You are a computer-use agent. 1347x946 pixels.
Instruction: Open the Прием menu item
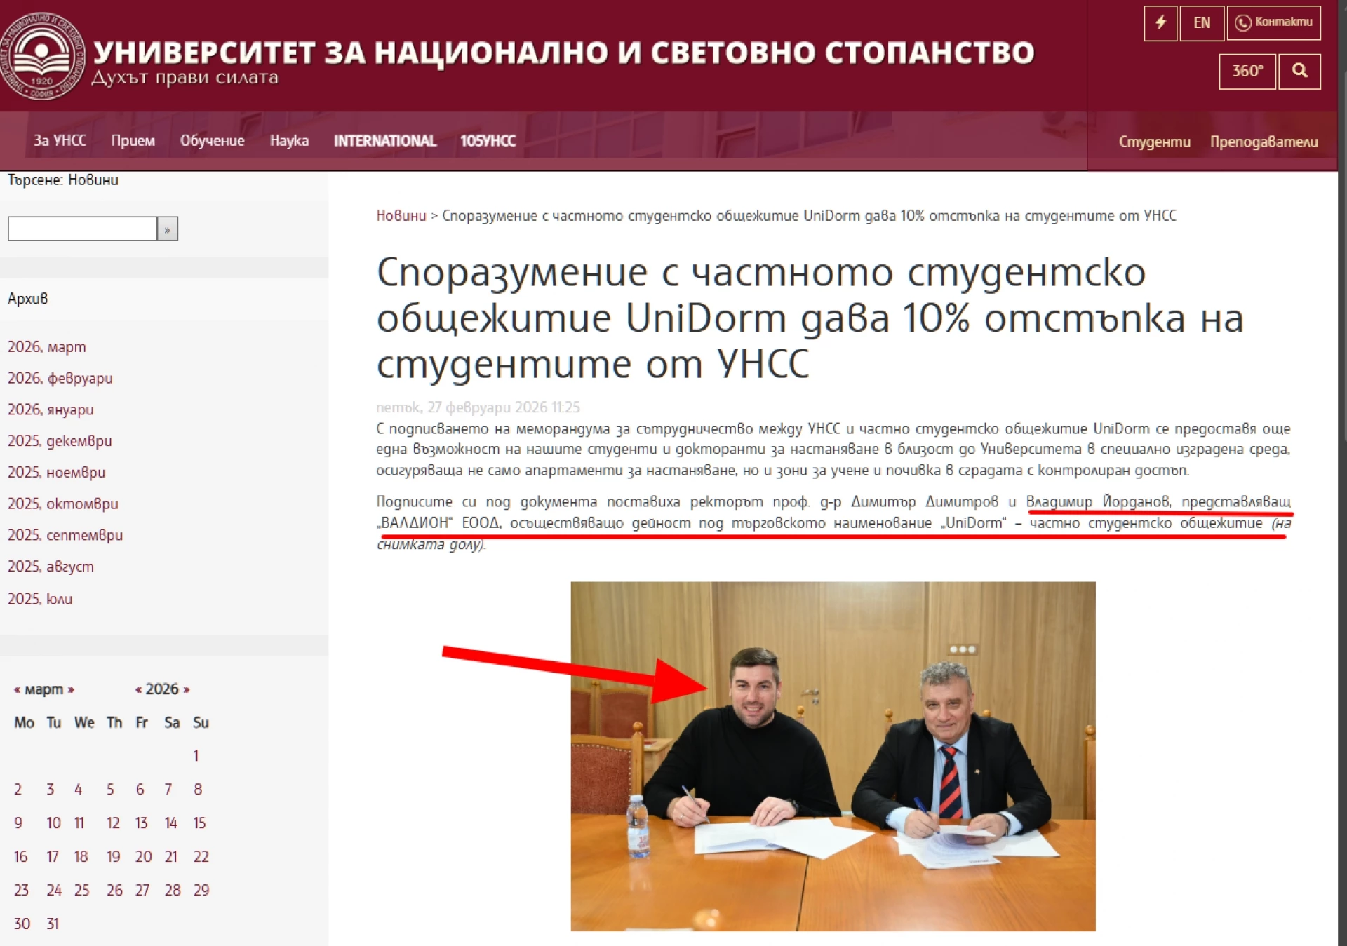coord(133,140)
